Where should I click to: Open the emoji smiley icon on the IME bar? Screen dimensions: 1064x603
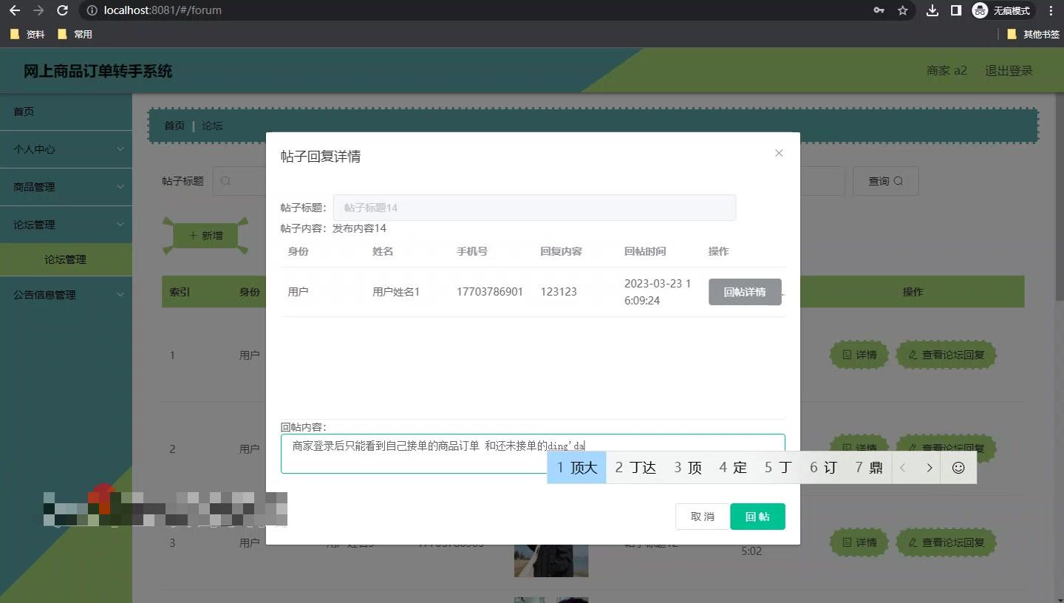coord(958,467)
